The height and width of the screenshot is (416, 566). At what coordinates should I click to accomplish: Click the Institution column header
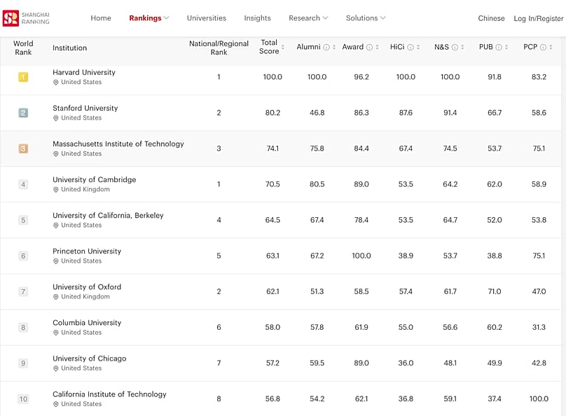tap(69, 48)
